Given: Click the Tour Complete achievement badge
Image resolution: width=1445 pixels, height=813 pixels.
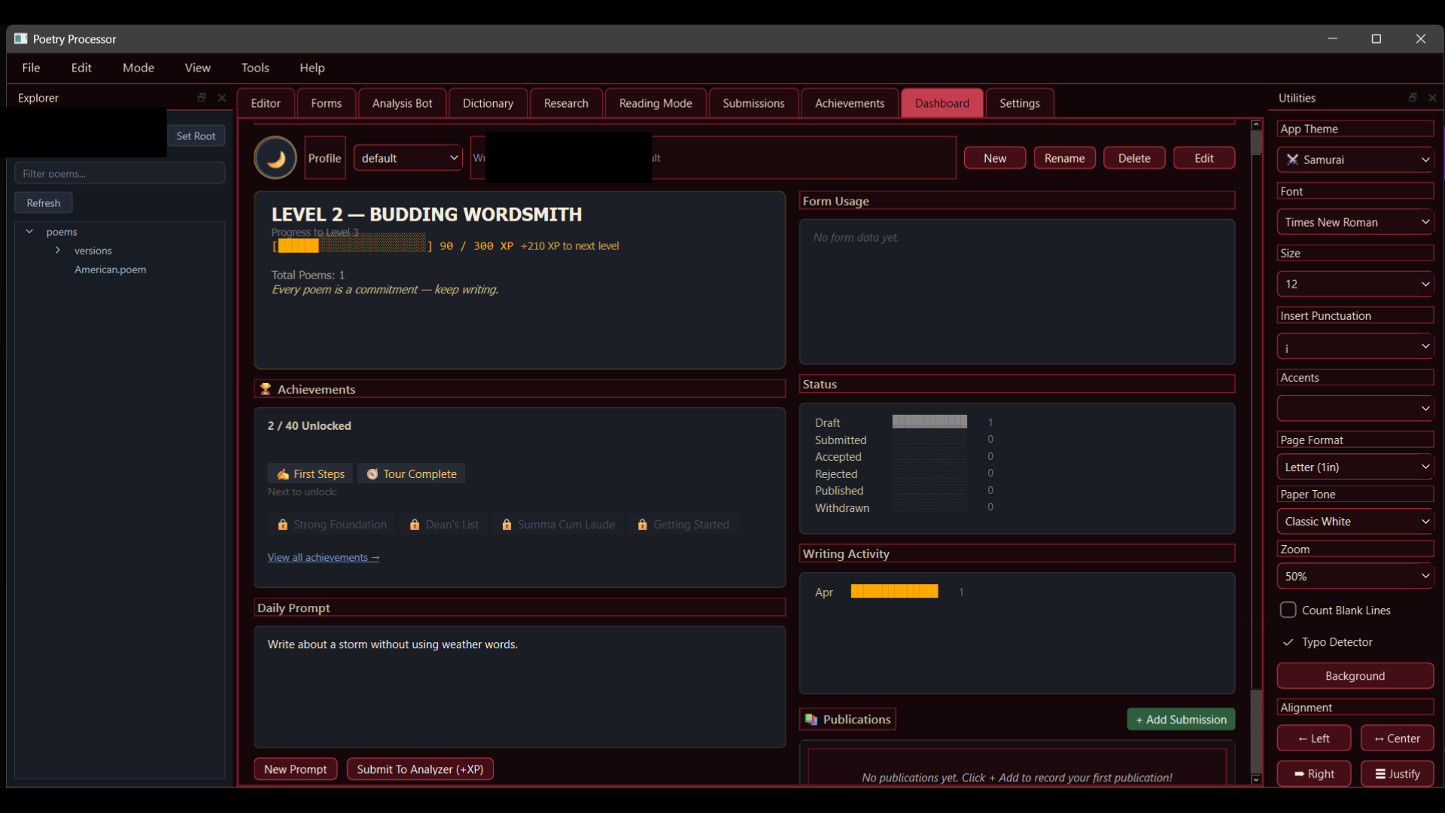Looking at the screenshot, I should (x=411, y=473).
